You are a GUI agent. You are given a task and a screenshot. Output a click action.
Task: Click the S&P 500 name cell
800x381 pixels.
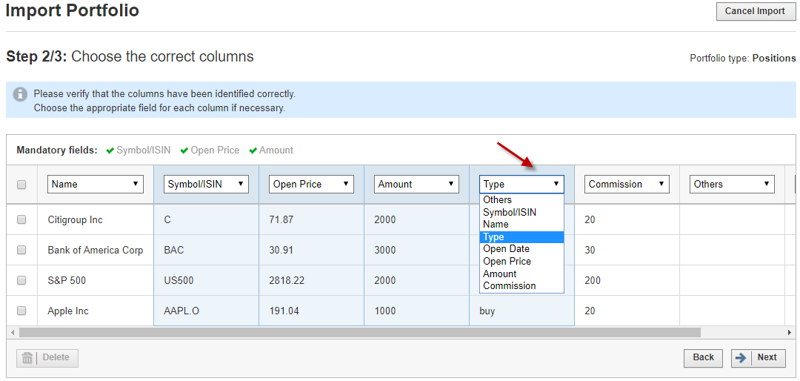point(96,280)
